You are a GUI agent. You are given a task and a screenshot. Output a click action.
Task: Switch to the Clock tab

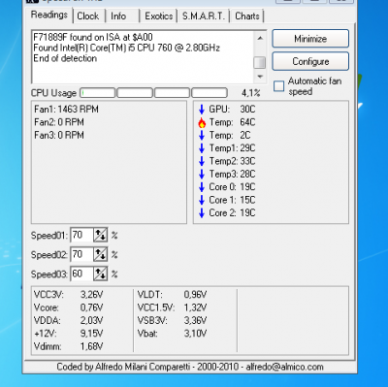click(88, 16)
